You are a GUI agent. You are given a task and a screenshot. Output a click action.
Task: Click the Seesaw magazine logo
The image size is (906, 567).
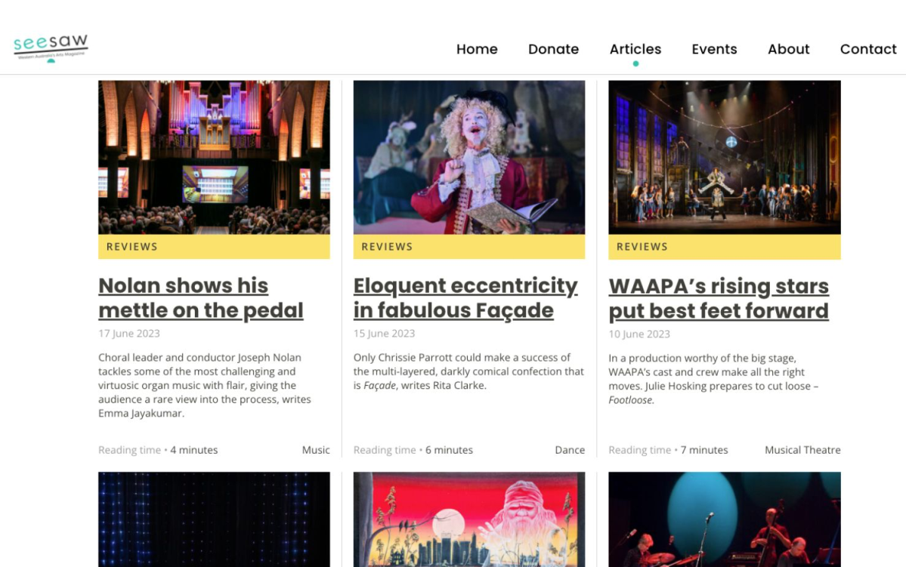pos(51,48)
